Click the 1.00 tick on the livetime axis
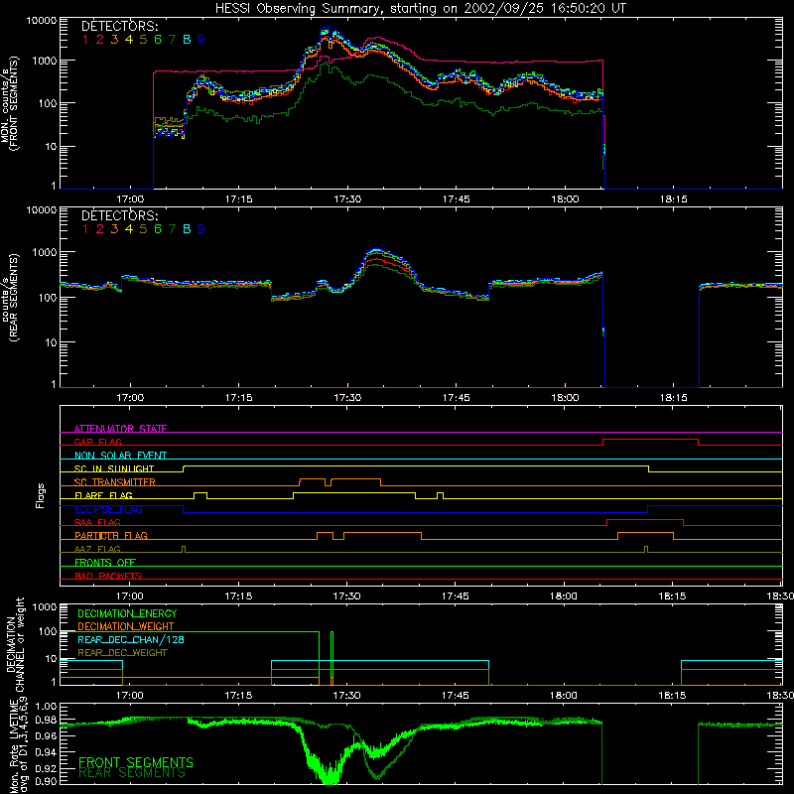794x794 pixels. [47, 707]
